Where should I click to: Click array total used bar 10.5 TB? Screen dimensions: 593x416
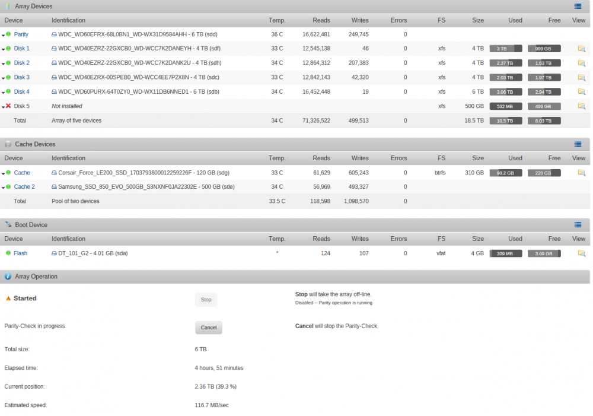coord(506,120)
